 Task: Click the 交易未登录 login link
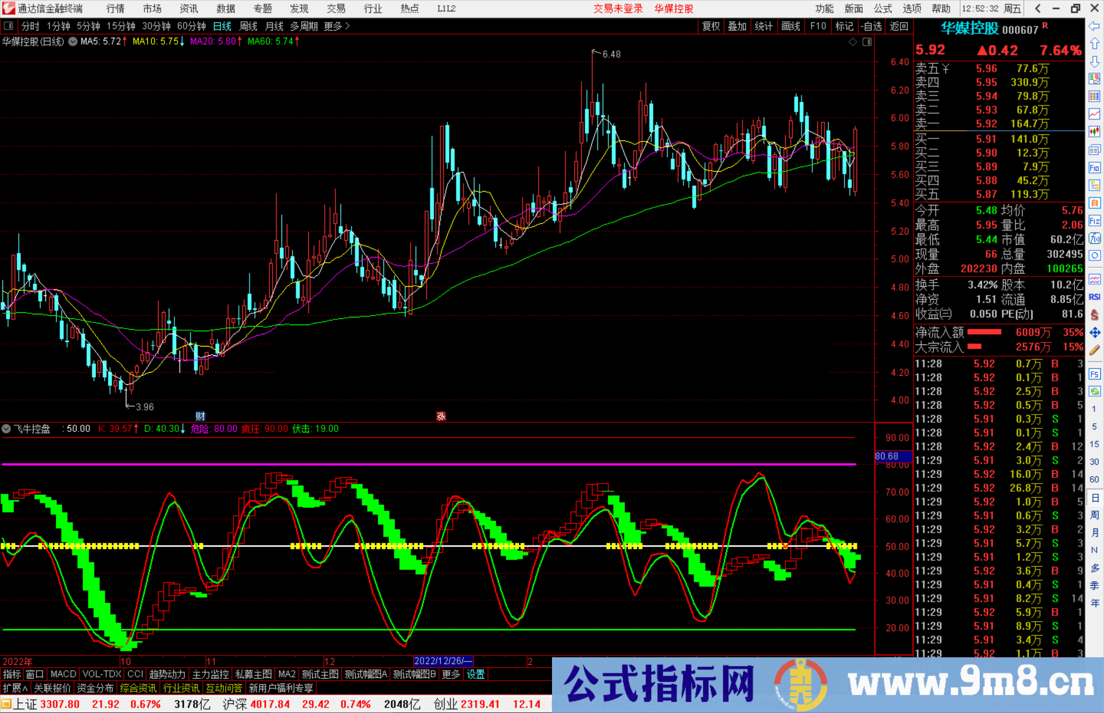(x=618, y=9)
